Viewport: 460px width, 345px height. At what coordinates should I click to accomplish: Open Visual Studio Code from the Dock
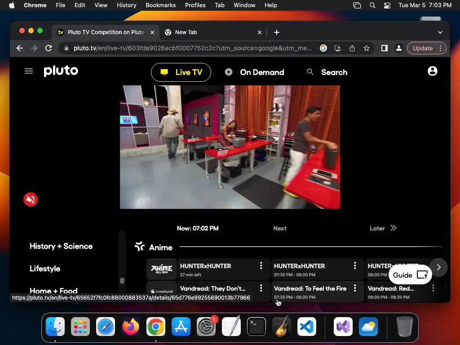[306, 326]
